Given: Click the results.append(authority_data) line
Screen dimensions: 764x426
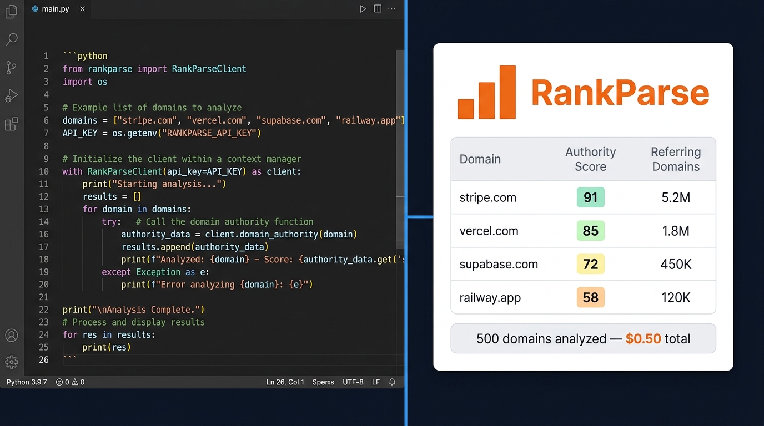Looking at the screenshot, I should click(x=195, y=247).
